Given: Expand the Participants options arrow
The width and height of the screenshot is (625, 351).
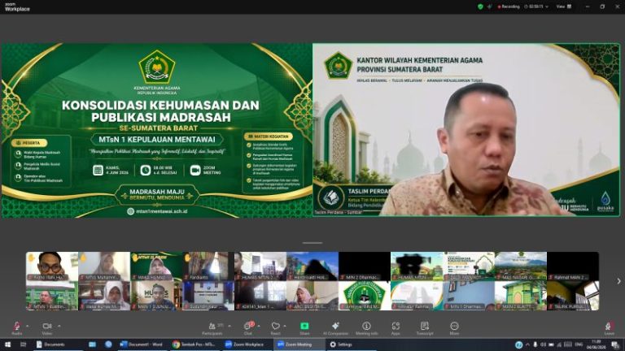Looking at the screenshot, I should click(x=229, y=326).
